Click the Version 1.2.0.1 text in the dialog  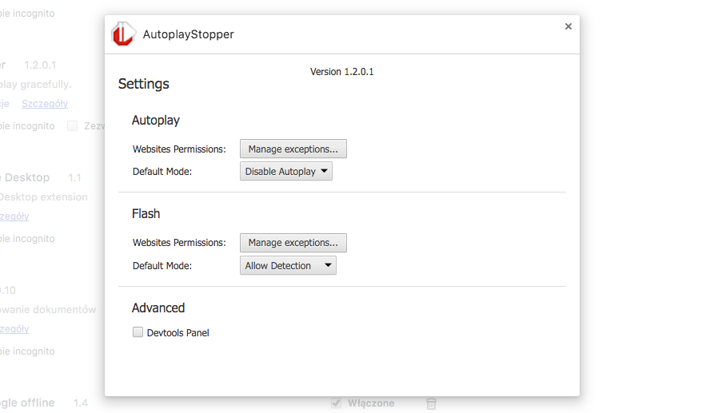point(341,72)
